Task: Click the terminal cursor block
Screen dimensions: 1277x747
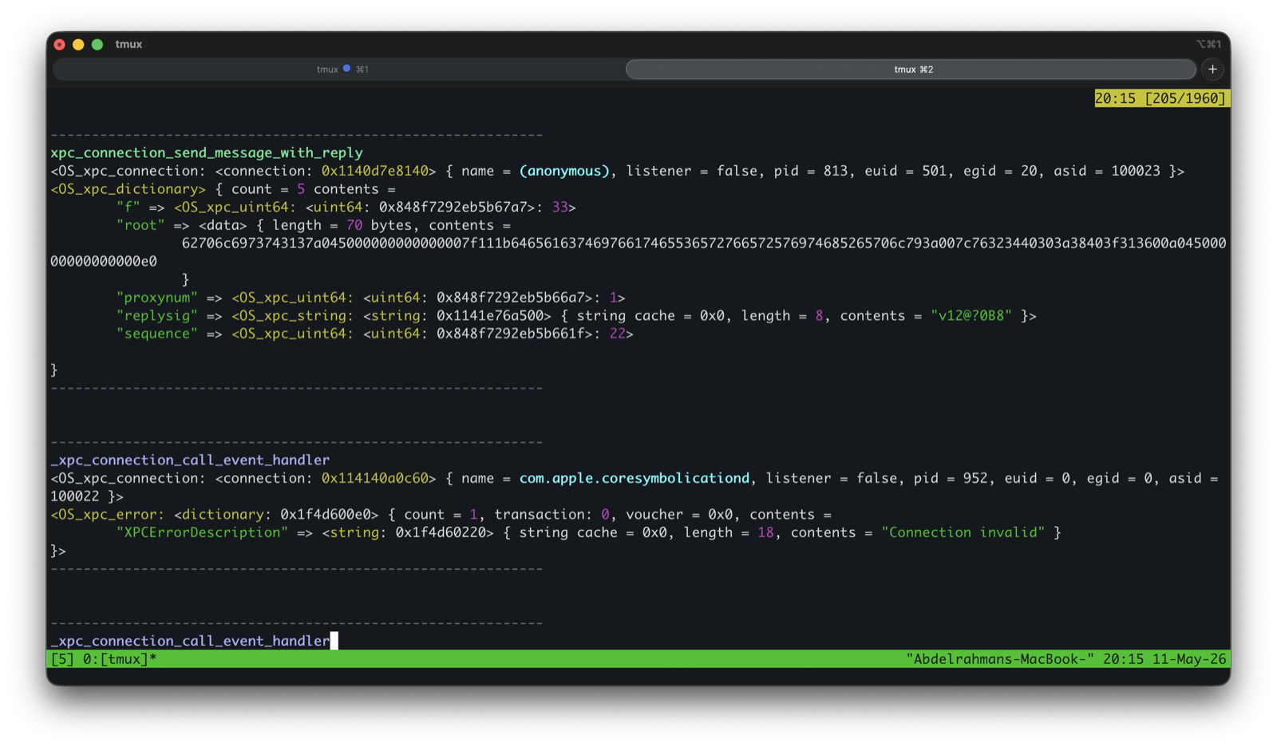Action: click(x=334, y=641)
